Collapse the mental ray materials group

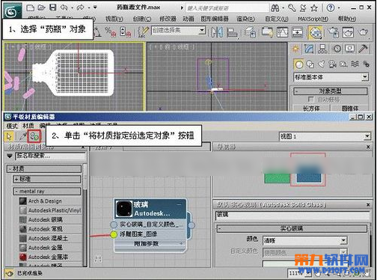click(47, 192)
